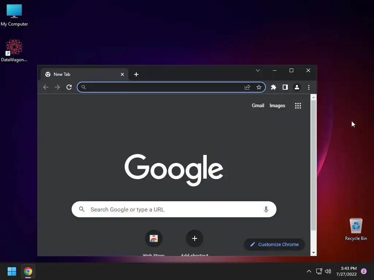The height and width of the screenshot is (280, 374).
Task: Open the Chrome three-dot menu
Action: point(309,87)
